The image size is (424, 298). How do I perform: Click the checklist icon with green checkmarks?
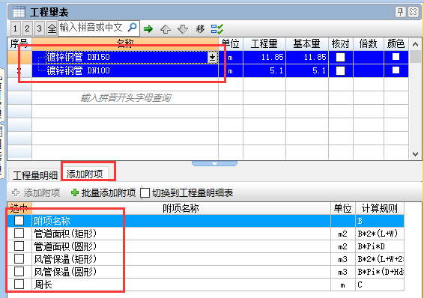tap(216, 29)
